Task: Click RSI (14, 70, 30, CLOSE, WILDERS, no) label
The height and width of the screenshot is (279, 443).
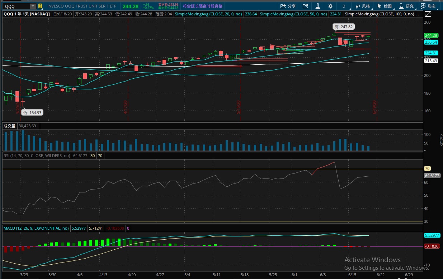Action: 37,156
